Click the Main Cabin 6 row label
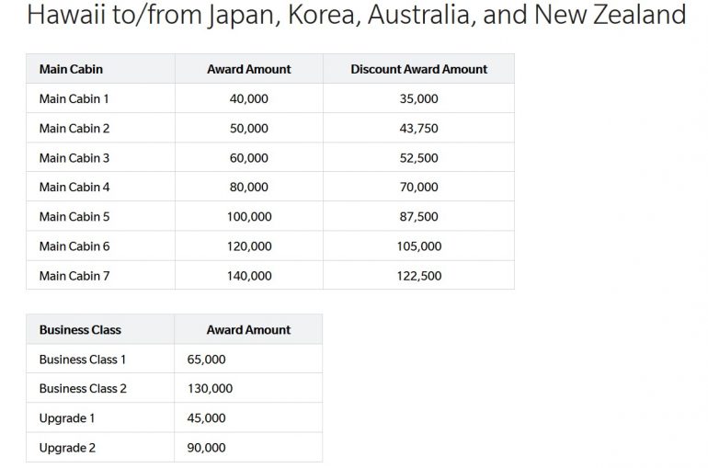Image resolution: width=708 pixels, height=468 pixels. pos(74,245)
